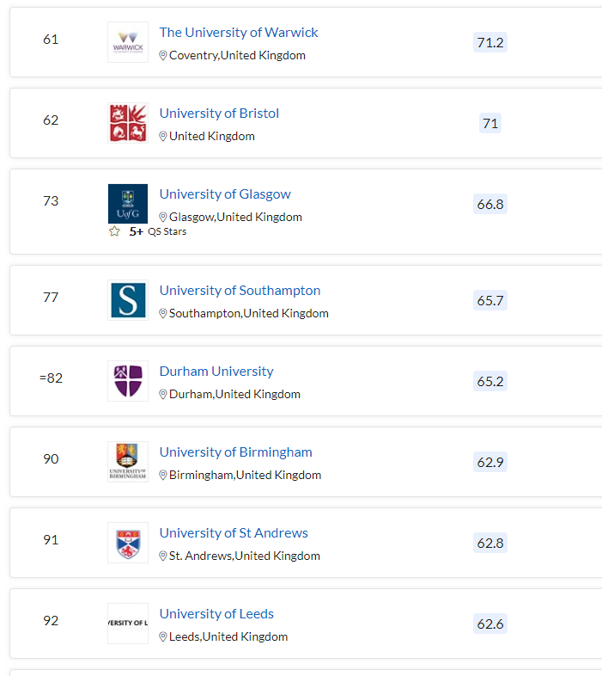Click the University of Bristol crest logo
The image size is (602, 676).
coord(128,123)
